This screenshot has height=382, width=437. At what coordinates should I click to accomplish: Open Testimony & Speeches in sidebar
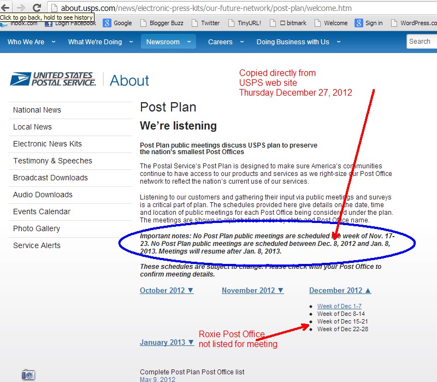[52, 161]
